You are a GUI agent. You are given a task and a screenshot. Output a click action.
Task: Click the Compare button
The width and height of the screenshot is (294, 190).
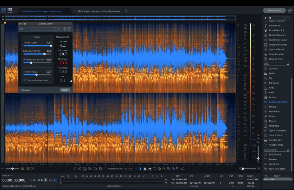26,90
